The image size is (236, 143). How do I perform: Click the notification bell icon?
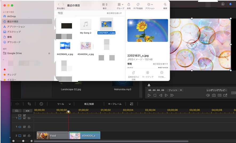[x=230, y=4]
